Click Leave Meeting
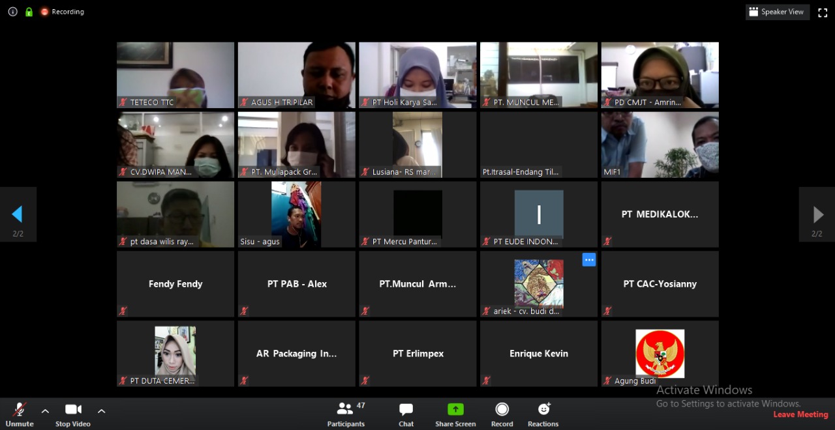 click(800, 414)
